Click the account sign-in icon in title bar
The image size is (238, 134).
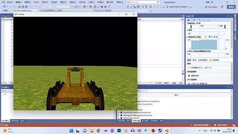[x=212, y=2]
